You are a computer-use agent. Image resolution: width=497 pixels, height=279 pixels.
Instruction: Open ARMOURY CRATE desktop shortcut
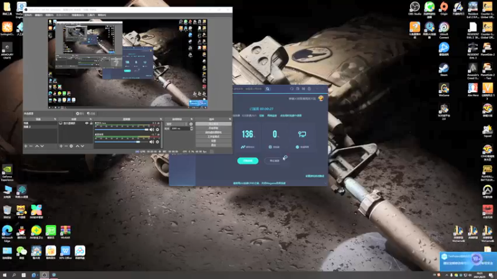tap(7, 51)
